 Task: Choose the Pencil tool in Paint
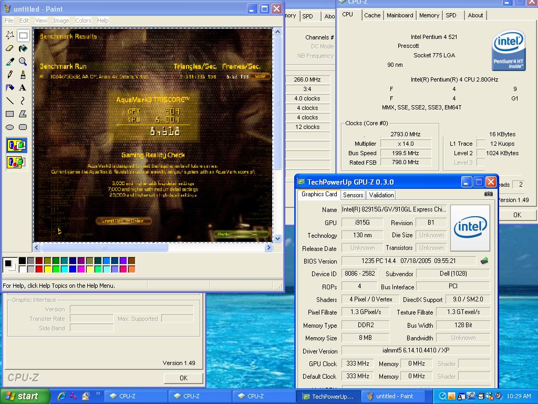[x=10, y=75]
